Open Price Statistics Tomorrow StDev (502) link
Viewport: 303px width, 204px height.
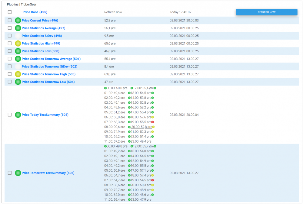pyautogui.click(x=49, y=66)
